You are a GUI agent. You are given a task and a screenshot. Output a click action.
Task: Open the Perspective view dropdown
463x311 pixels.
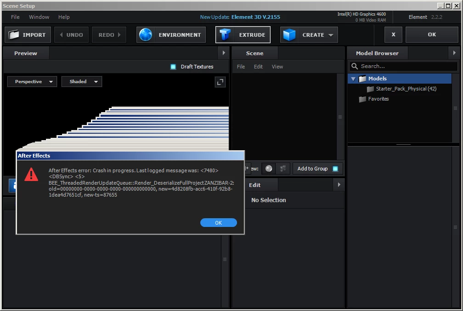point(32,81)
